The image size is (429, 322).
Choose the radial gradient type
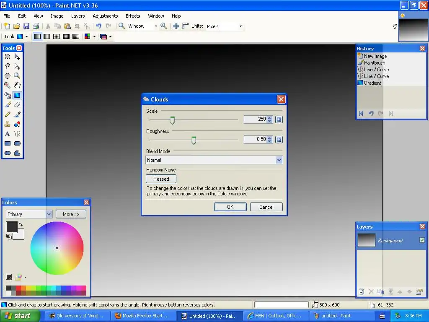(x=66, y=36)
